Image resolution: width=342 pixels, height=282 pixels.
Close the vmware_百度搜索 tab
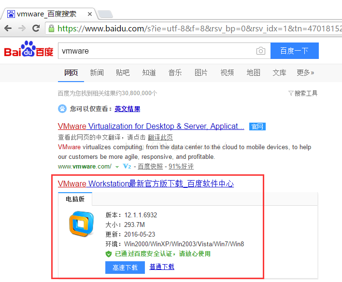pos(90,14)
